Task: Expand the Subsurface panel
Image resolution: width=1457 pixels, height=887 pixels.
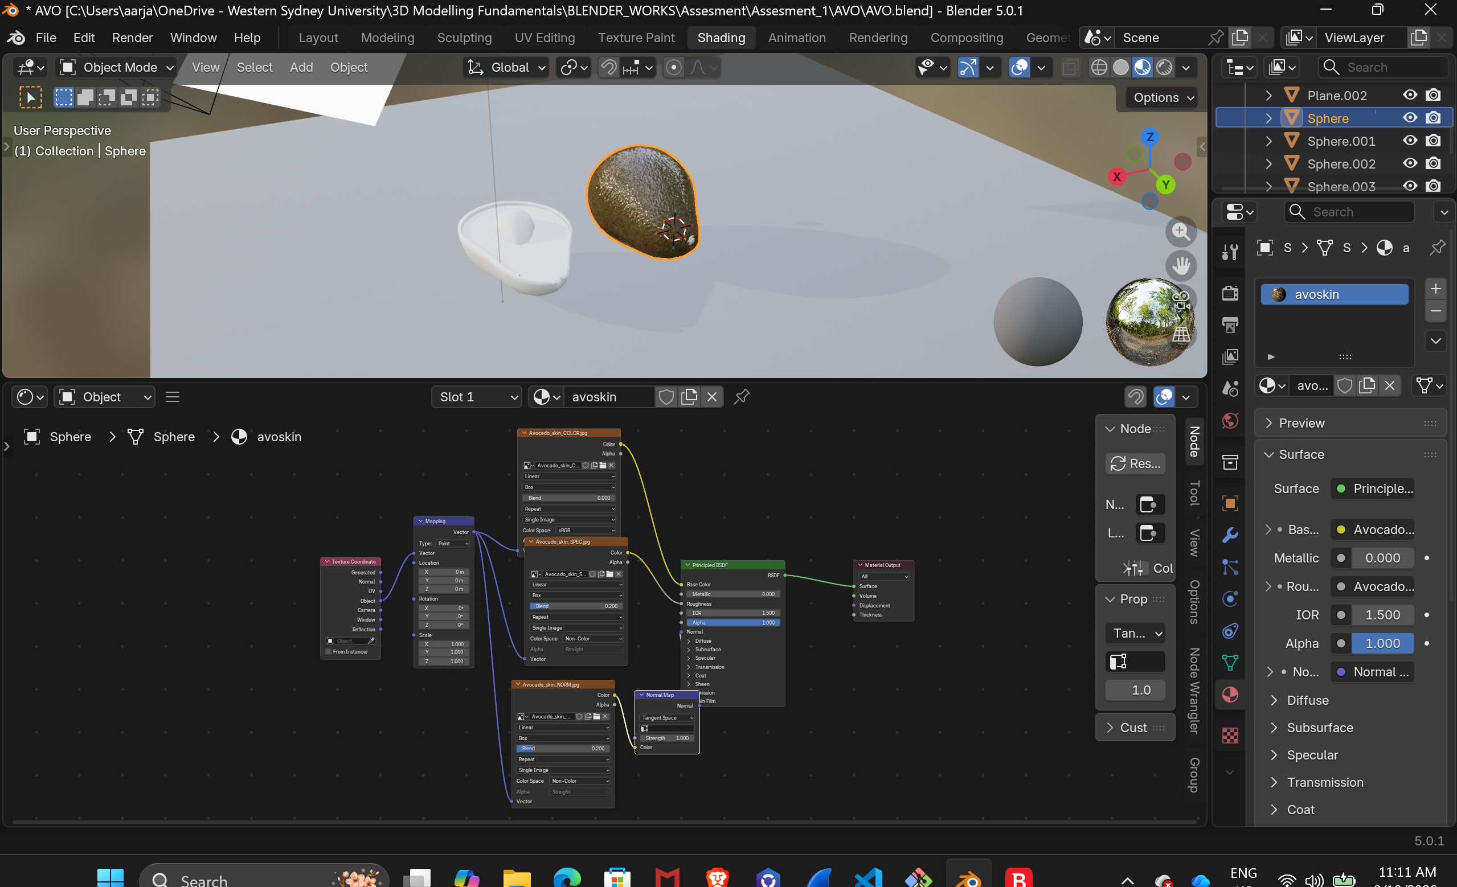Action: tap(1319, 728)
